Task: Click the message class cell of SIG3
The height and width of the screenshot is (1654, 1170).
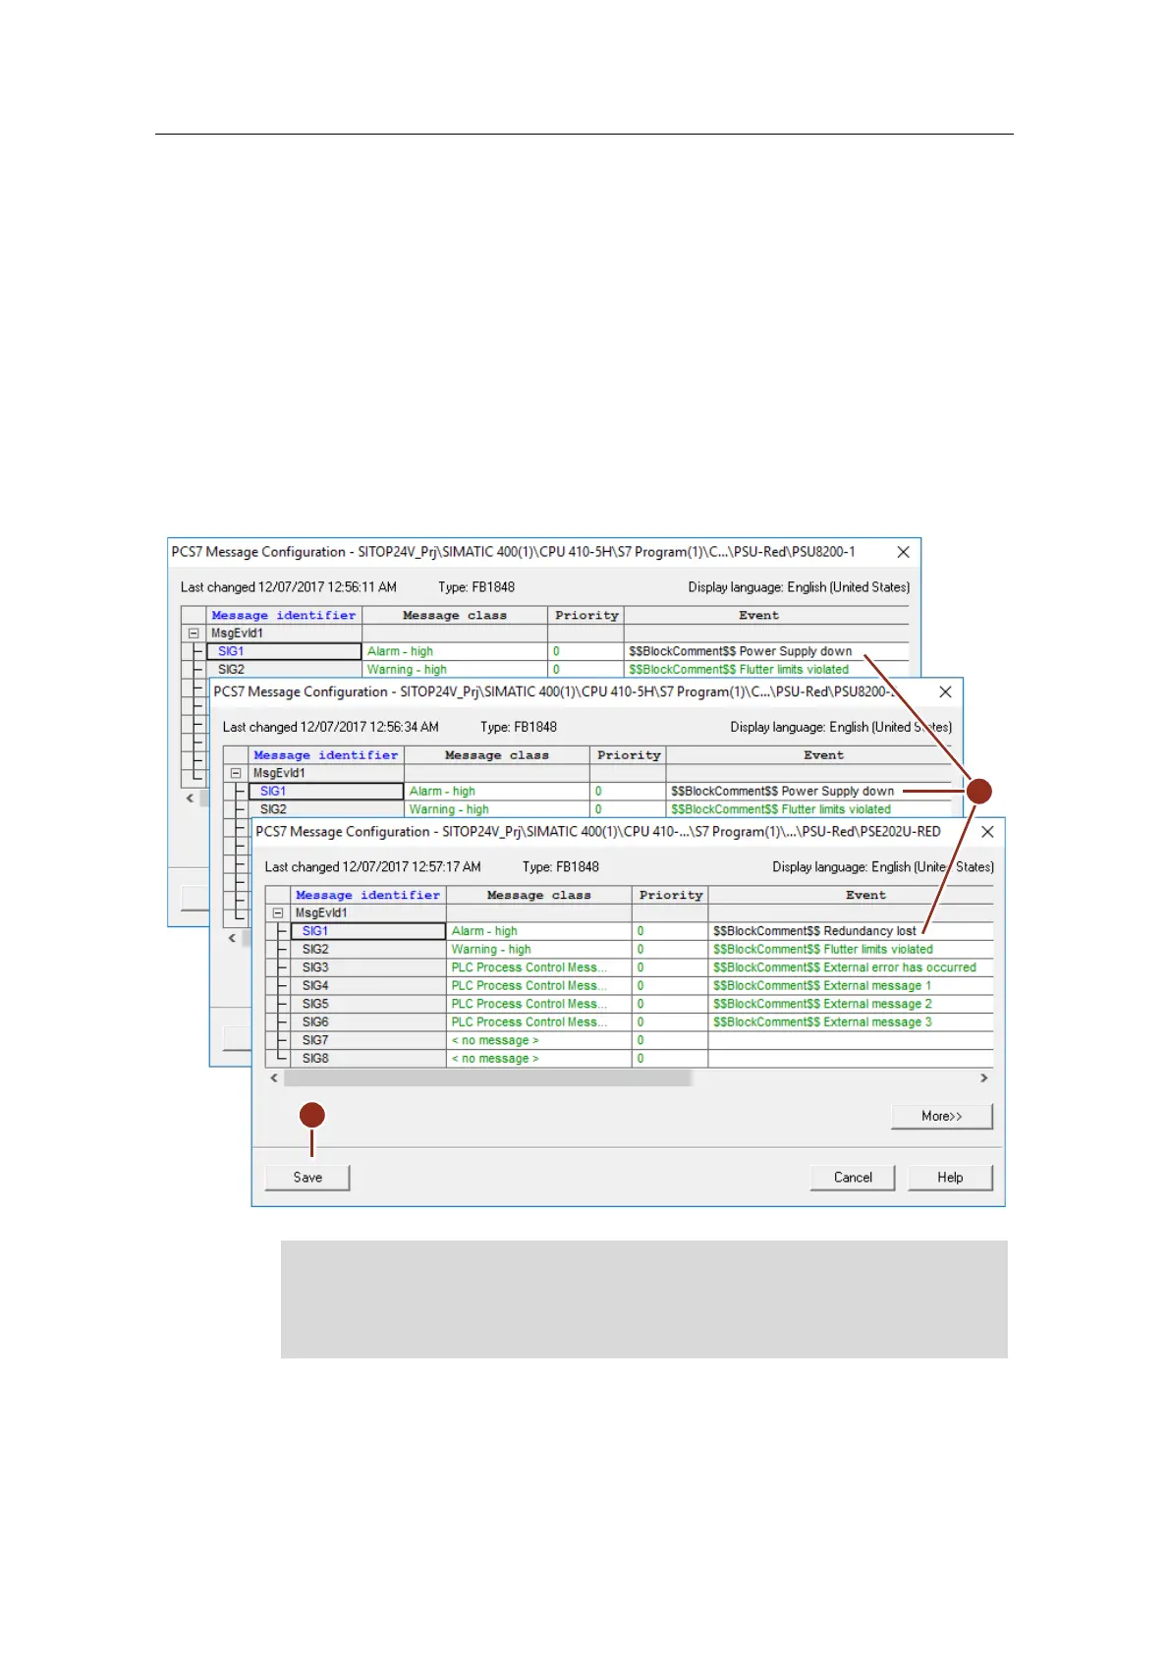Action: [x=538, y=967]
